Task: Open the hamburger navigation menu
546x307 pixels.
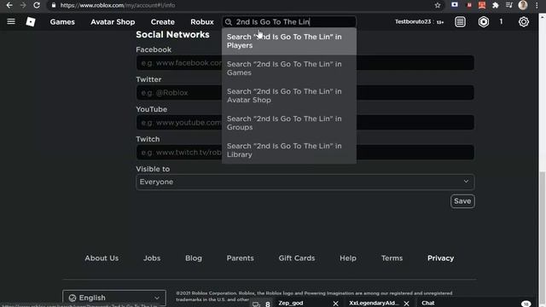Action: [11, 21]
